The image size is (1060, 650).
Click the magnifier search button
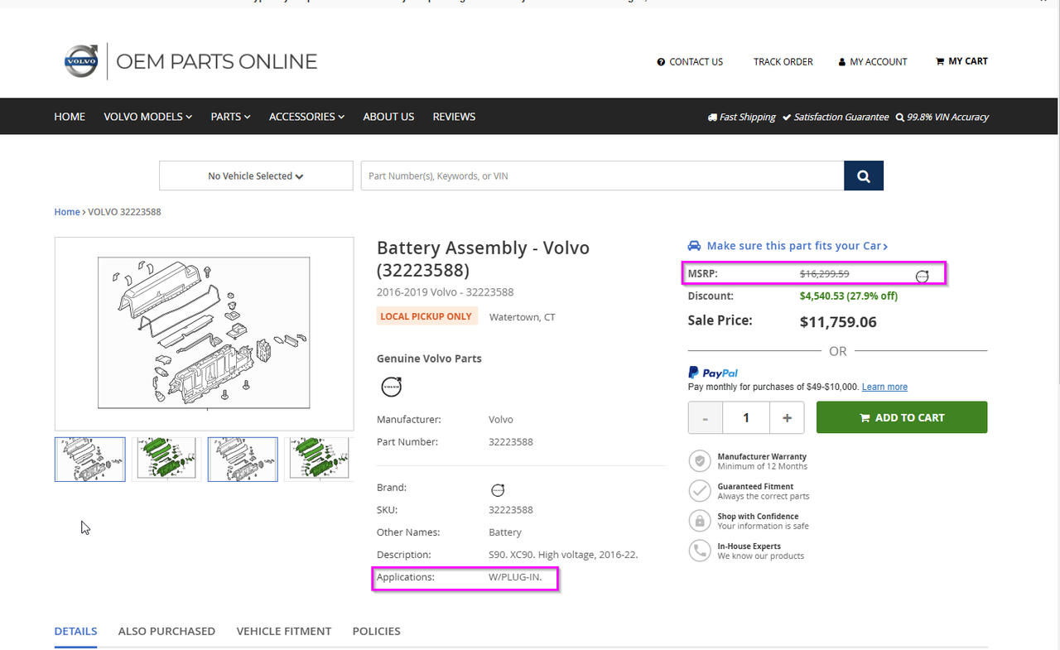(864, 176)
